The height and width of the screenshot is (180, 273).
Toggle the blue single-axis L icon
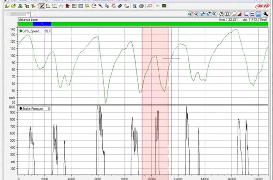pos(246,14)
